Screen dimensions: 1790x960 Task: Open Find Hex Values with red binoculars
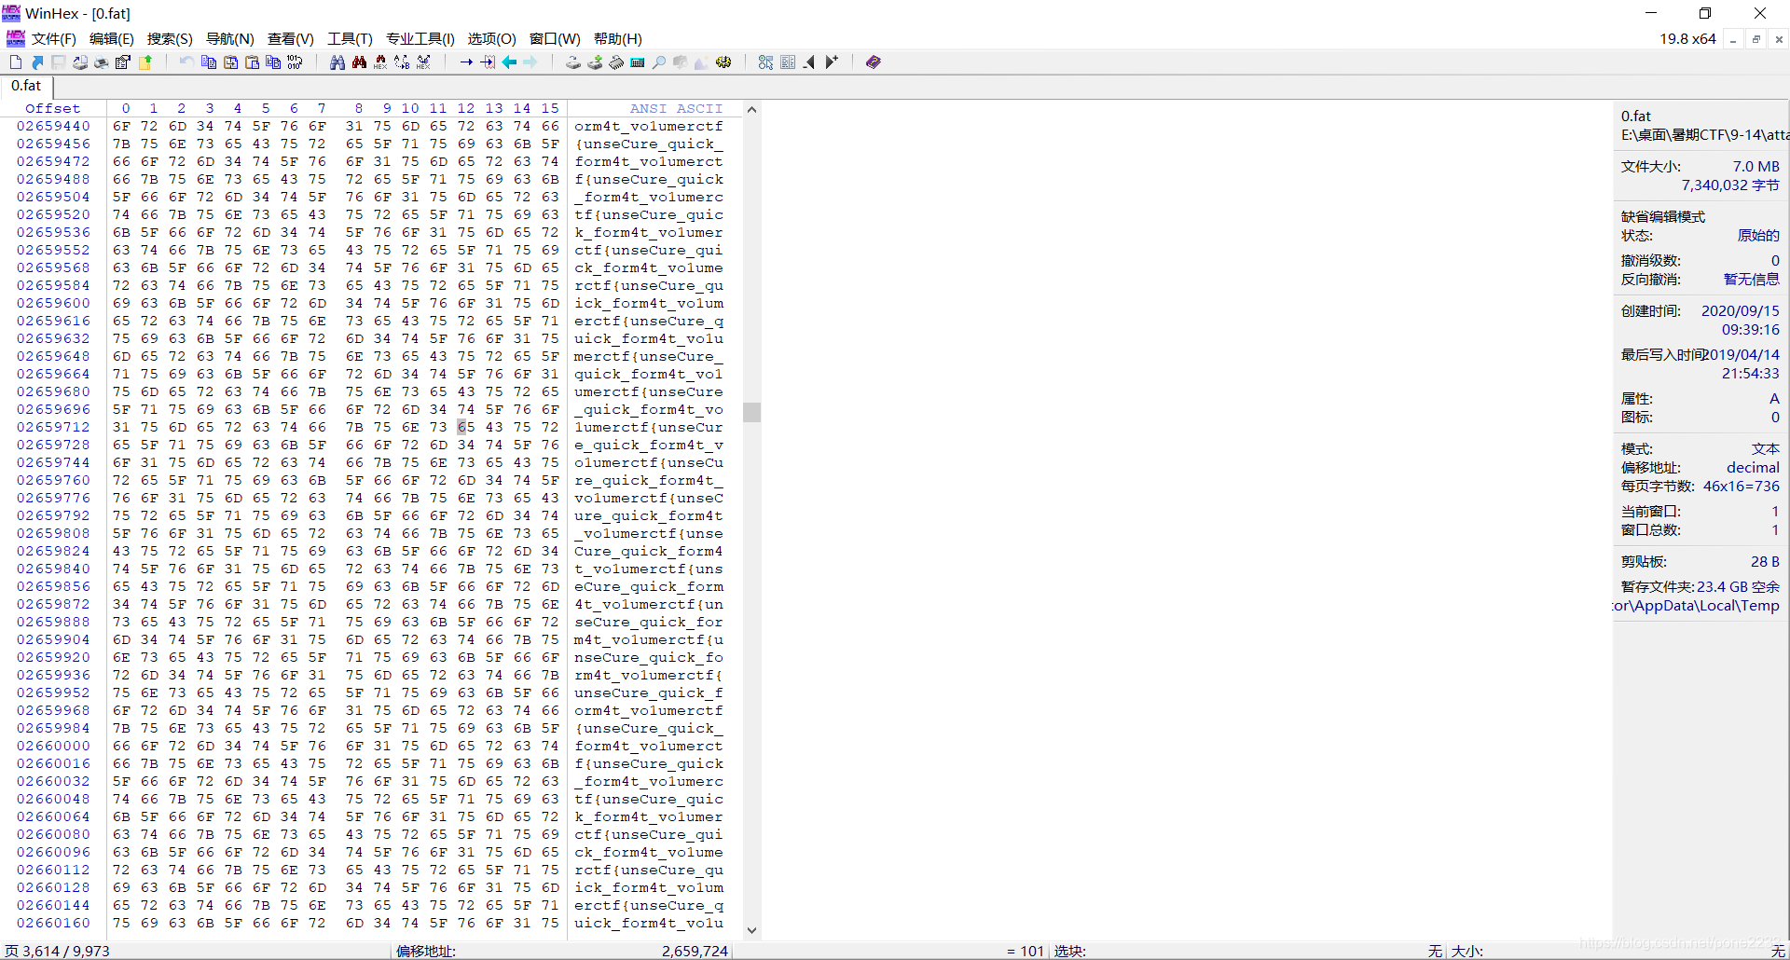click(359, 62)
